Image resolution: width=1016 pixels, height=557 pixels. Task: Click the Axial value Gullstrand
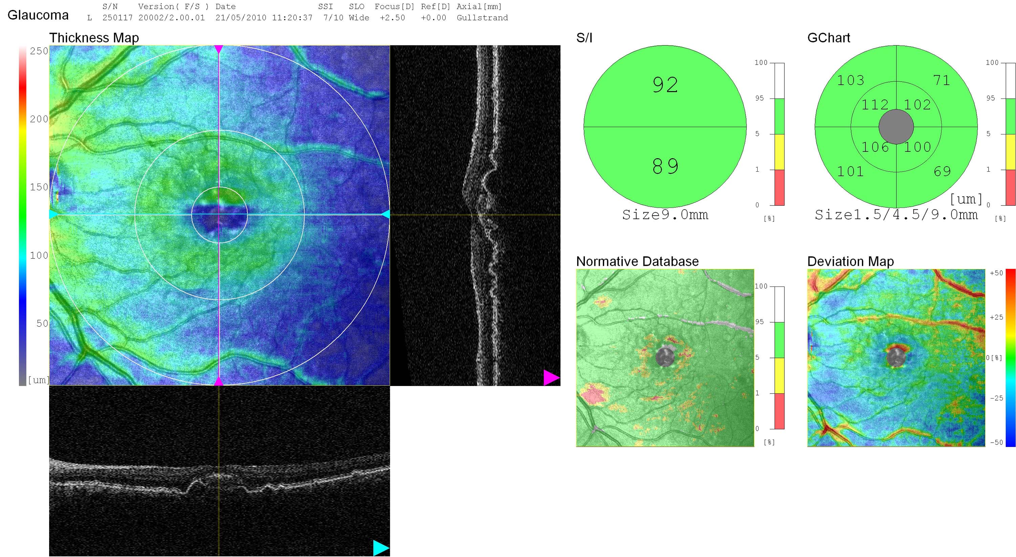[x=482, y=18]
